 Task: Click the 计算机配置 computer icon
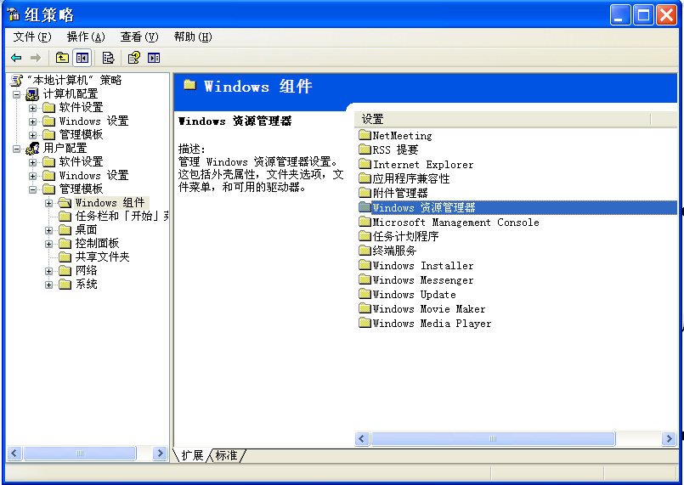click(32, 93)
